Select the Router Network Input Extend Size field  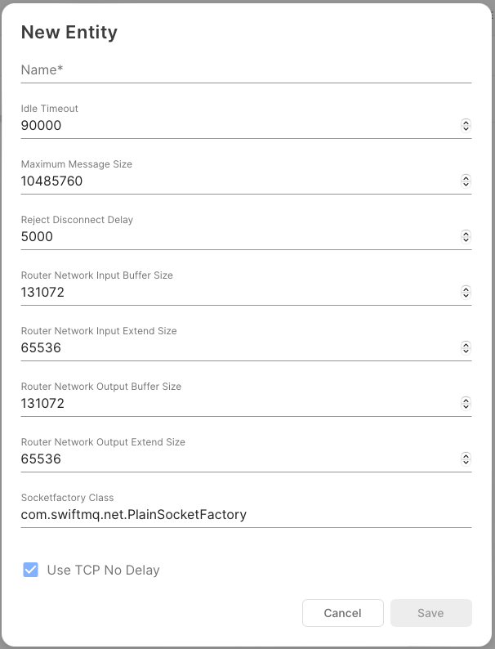tap(237, 348)
